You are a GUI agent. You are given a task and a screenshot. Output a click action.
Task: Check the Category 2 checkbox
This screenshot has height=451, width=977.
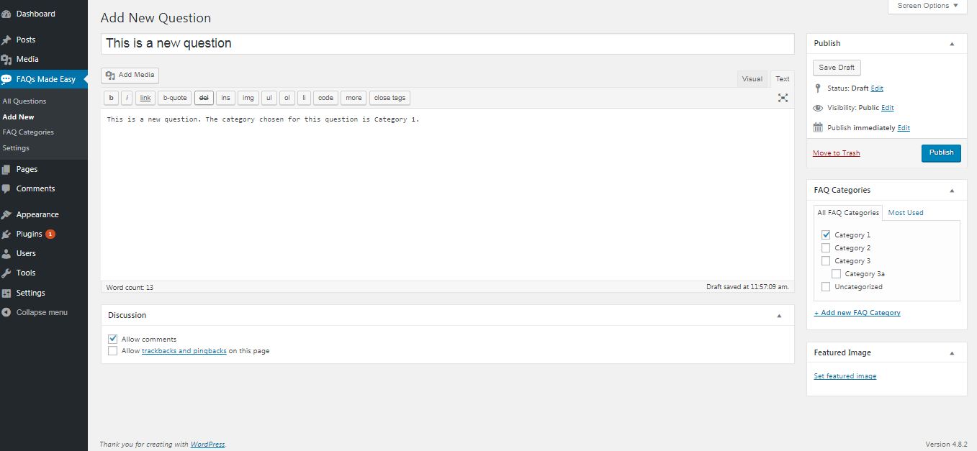[x=826, y=247]
